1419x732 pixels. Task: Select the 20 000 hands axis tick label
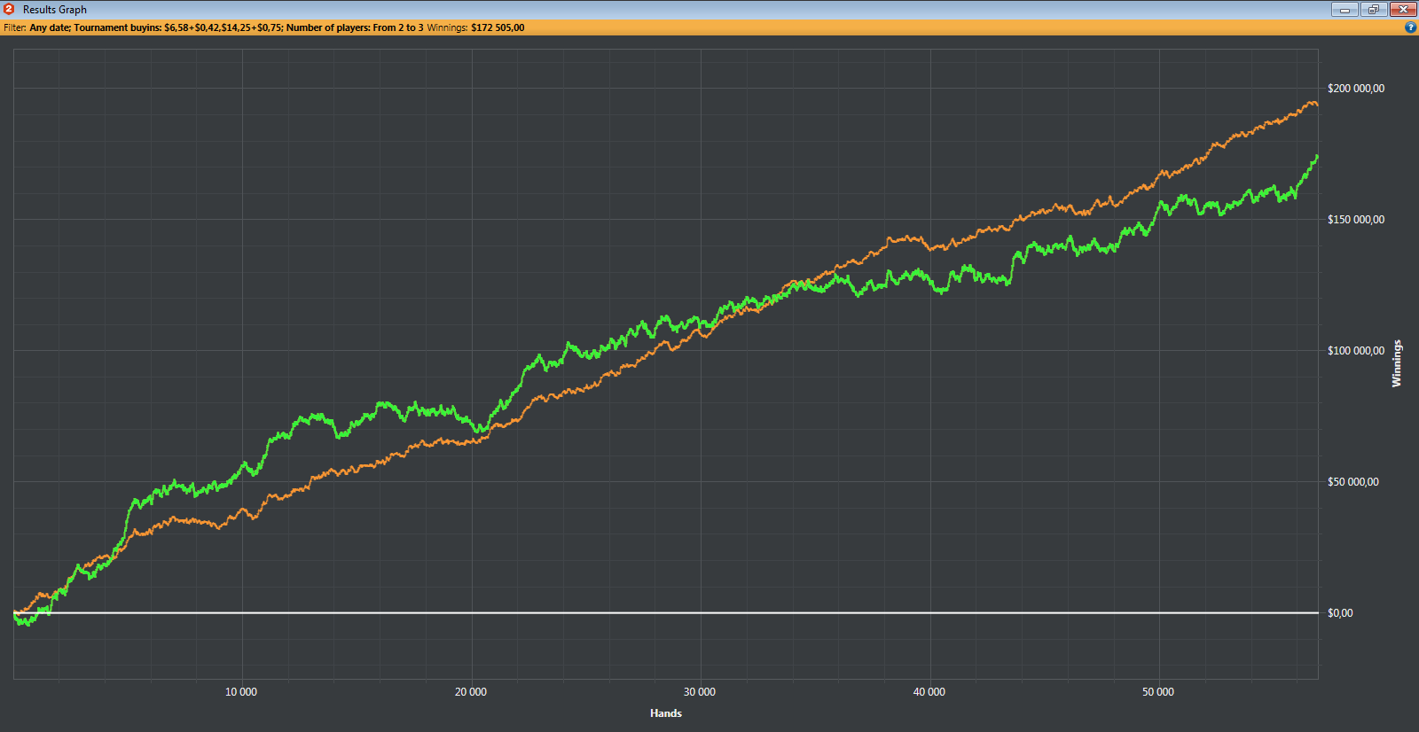click(x=471, y=692)
